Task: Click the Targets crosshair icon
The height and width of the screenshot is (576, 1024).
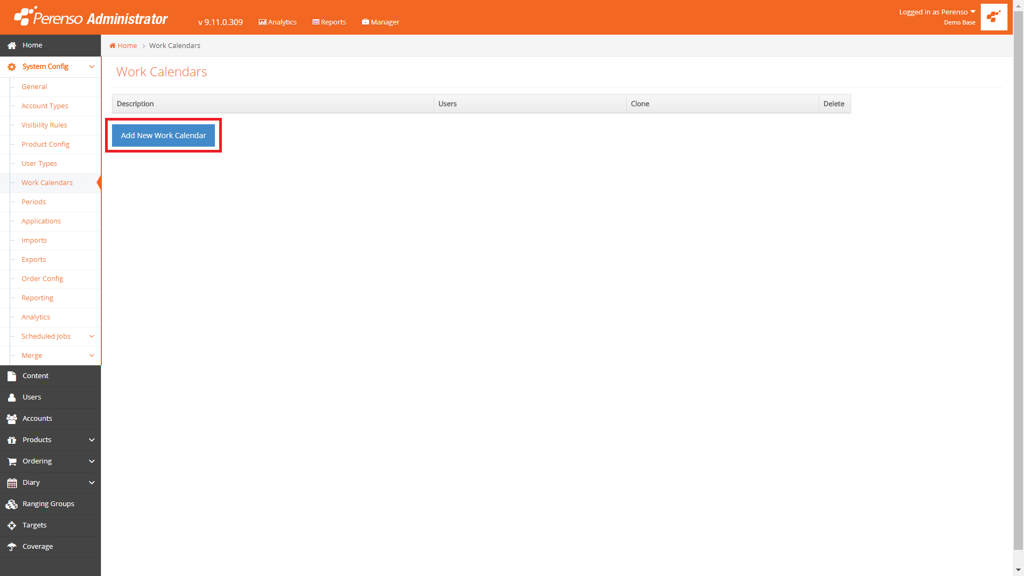Action: pos(12,525)
